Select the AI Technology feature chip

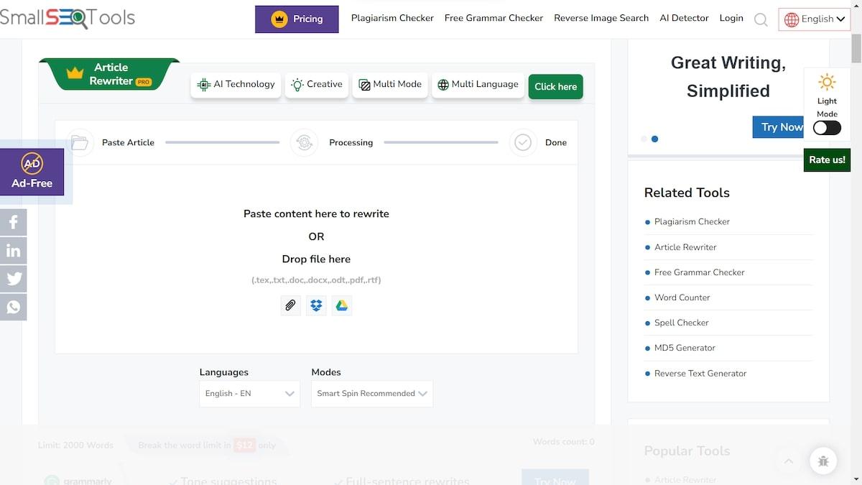click(236, 85)
